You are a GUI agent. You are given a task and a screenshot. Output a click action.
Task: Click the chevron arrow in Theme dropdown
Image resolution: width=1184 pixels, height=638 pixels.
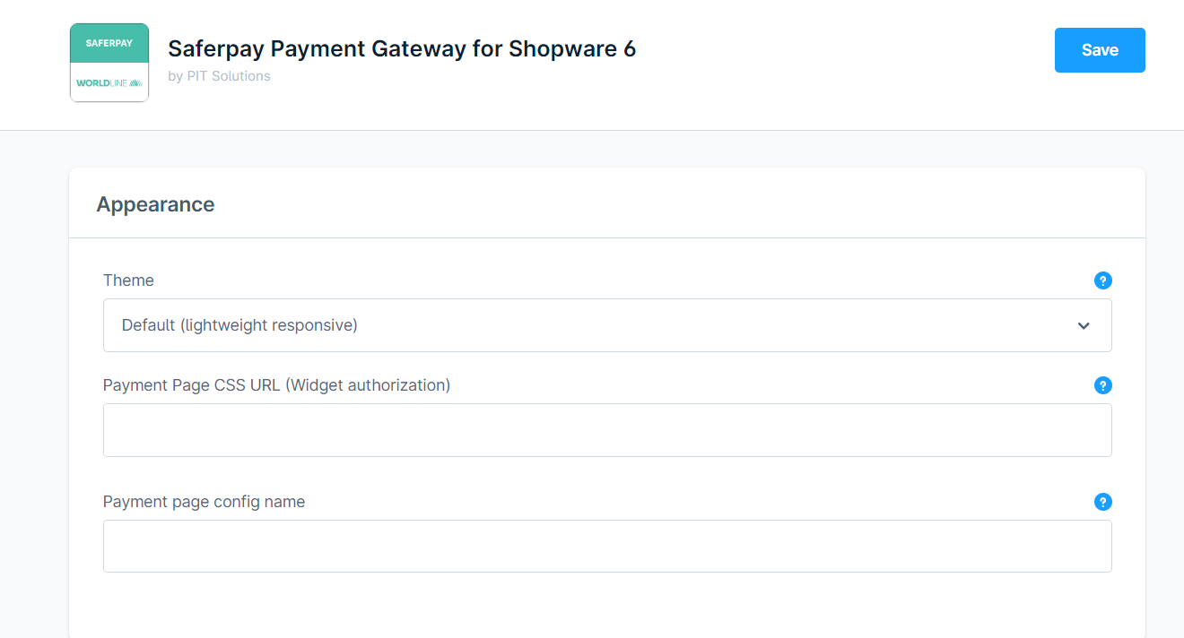(x=1084, y=325)
